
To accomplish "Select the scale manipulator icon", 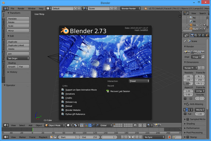I will click(x=97, y=125).
